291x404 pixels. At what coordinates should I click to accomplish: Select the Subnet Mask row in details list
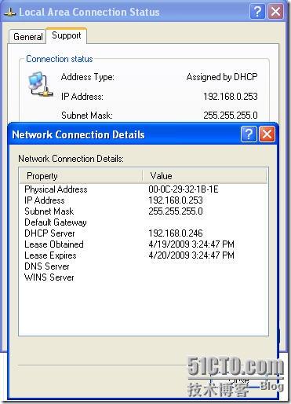point(144,211)
